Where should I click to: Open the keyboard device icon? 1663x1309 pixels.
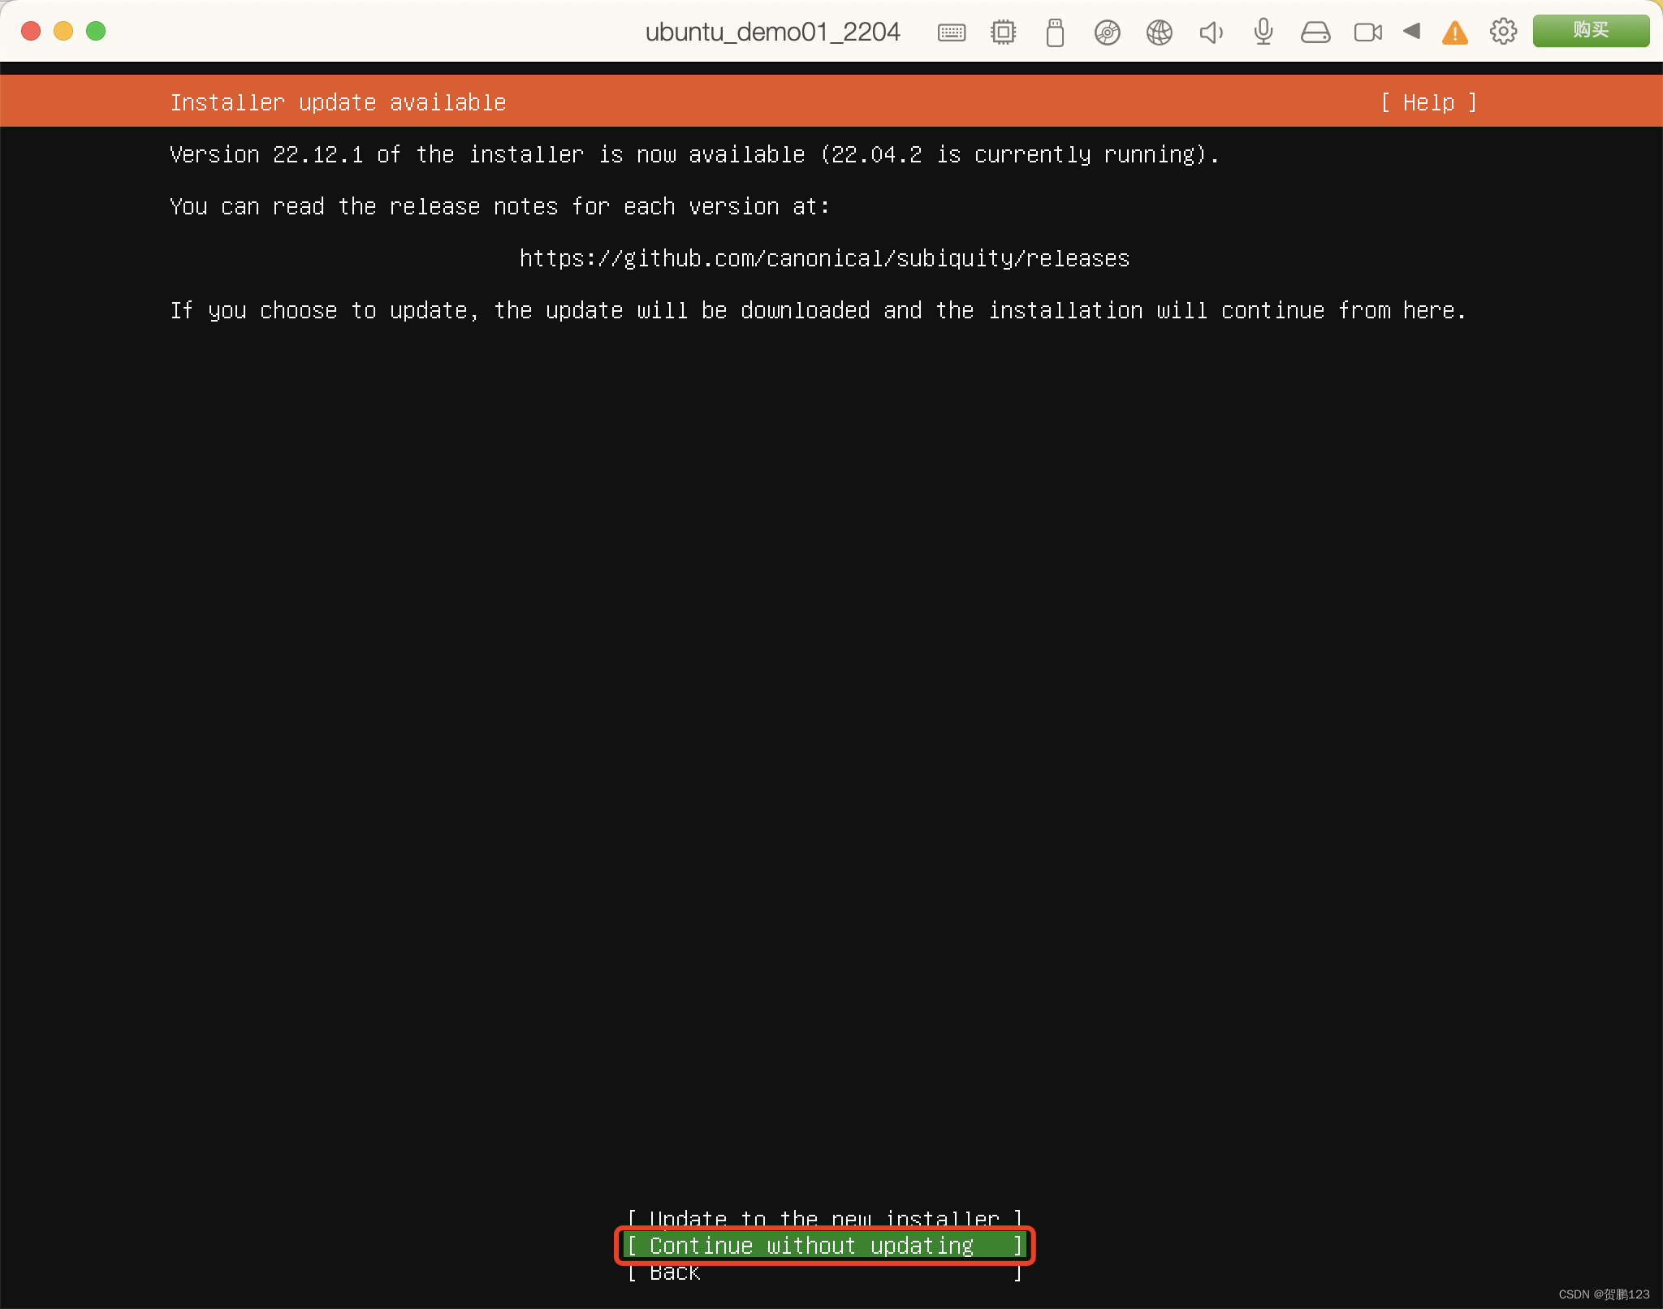click(x=950, y=32)
